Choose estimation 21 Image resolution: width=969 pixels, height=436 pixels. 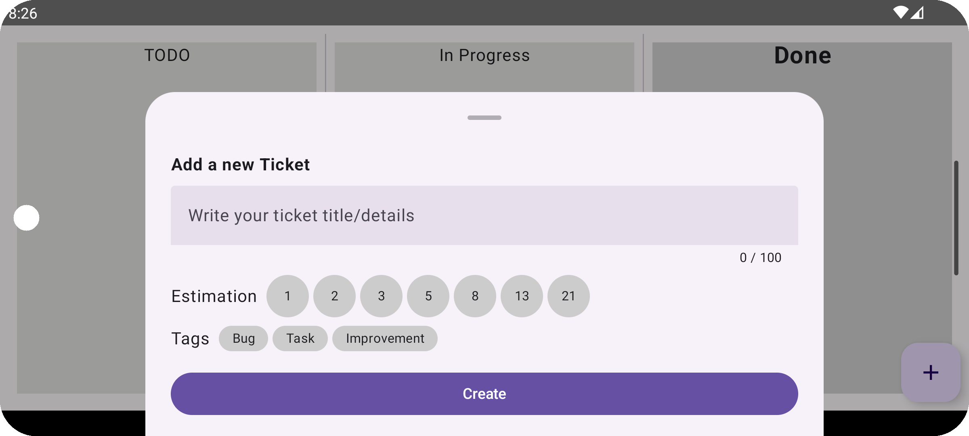pos(568,296)
